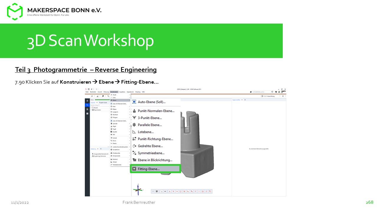
Task: Open the Konstruieren menu in the menu bar
Action: [x=114, y=92]
